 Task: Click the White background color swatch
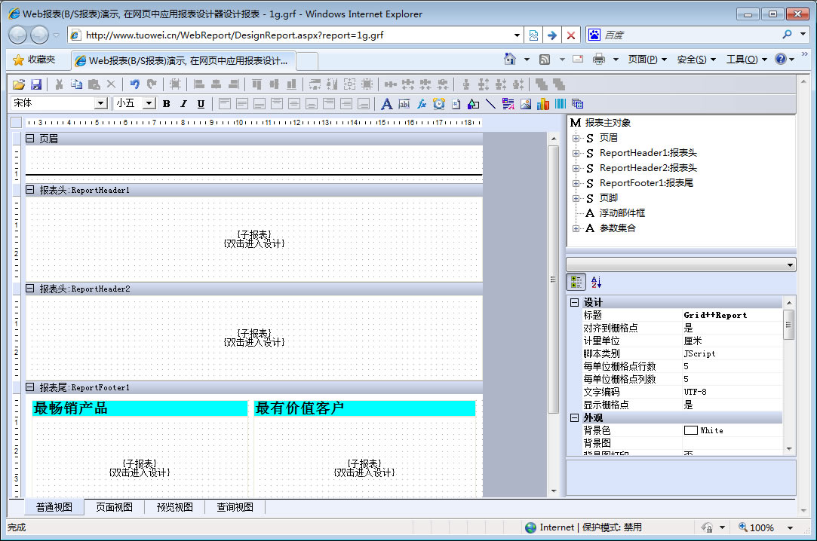[x=690, y=430]
